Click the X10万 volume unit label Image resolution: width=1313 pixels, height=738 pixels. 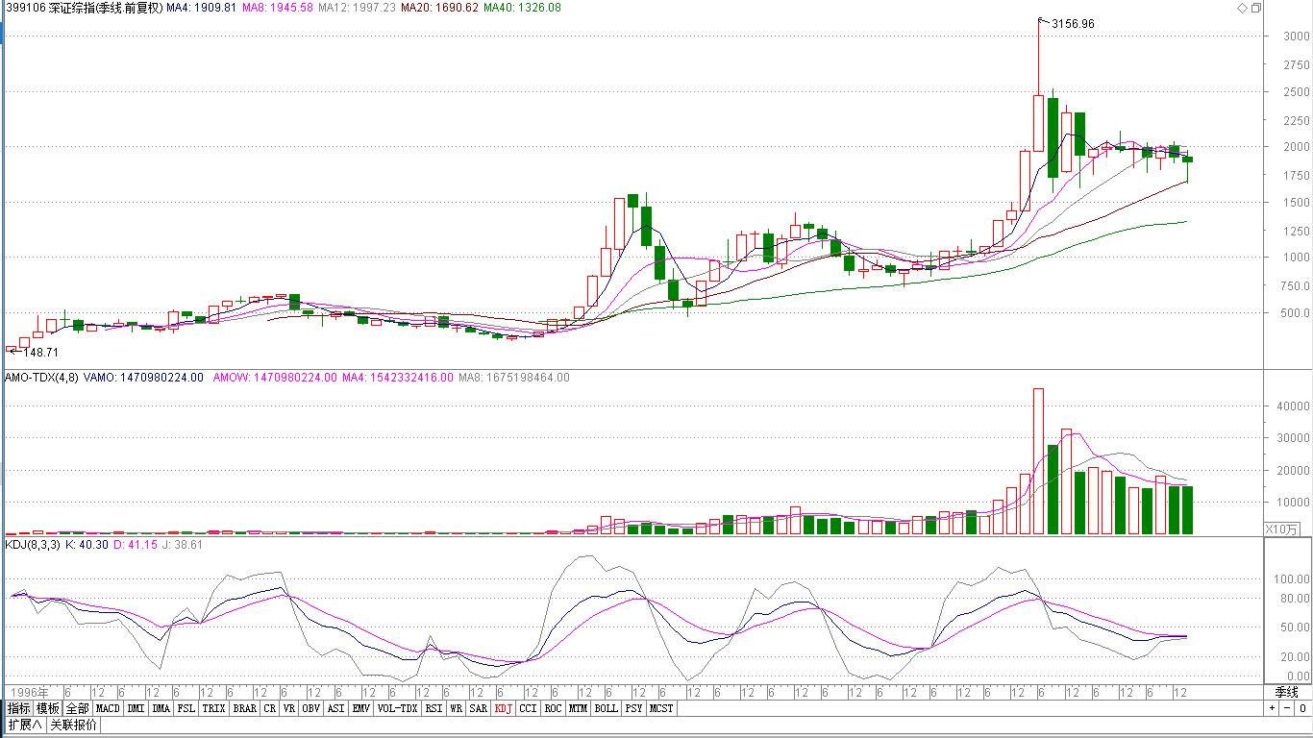(x=1280, y=529)
